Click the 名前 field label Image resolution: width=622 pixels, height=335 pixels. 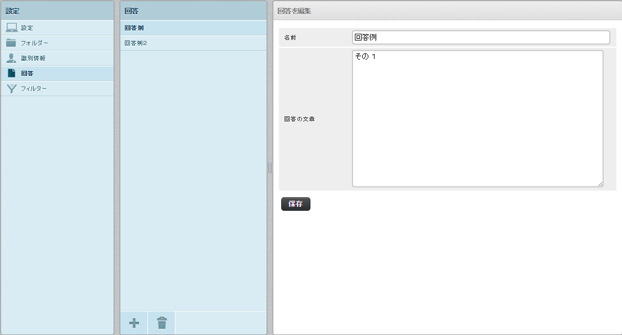pos(290,38)
